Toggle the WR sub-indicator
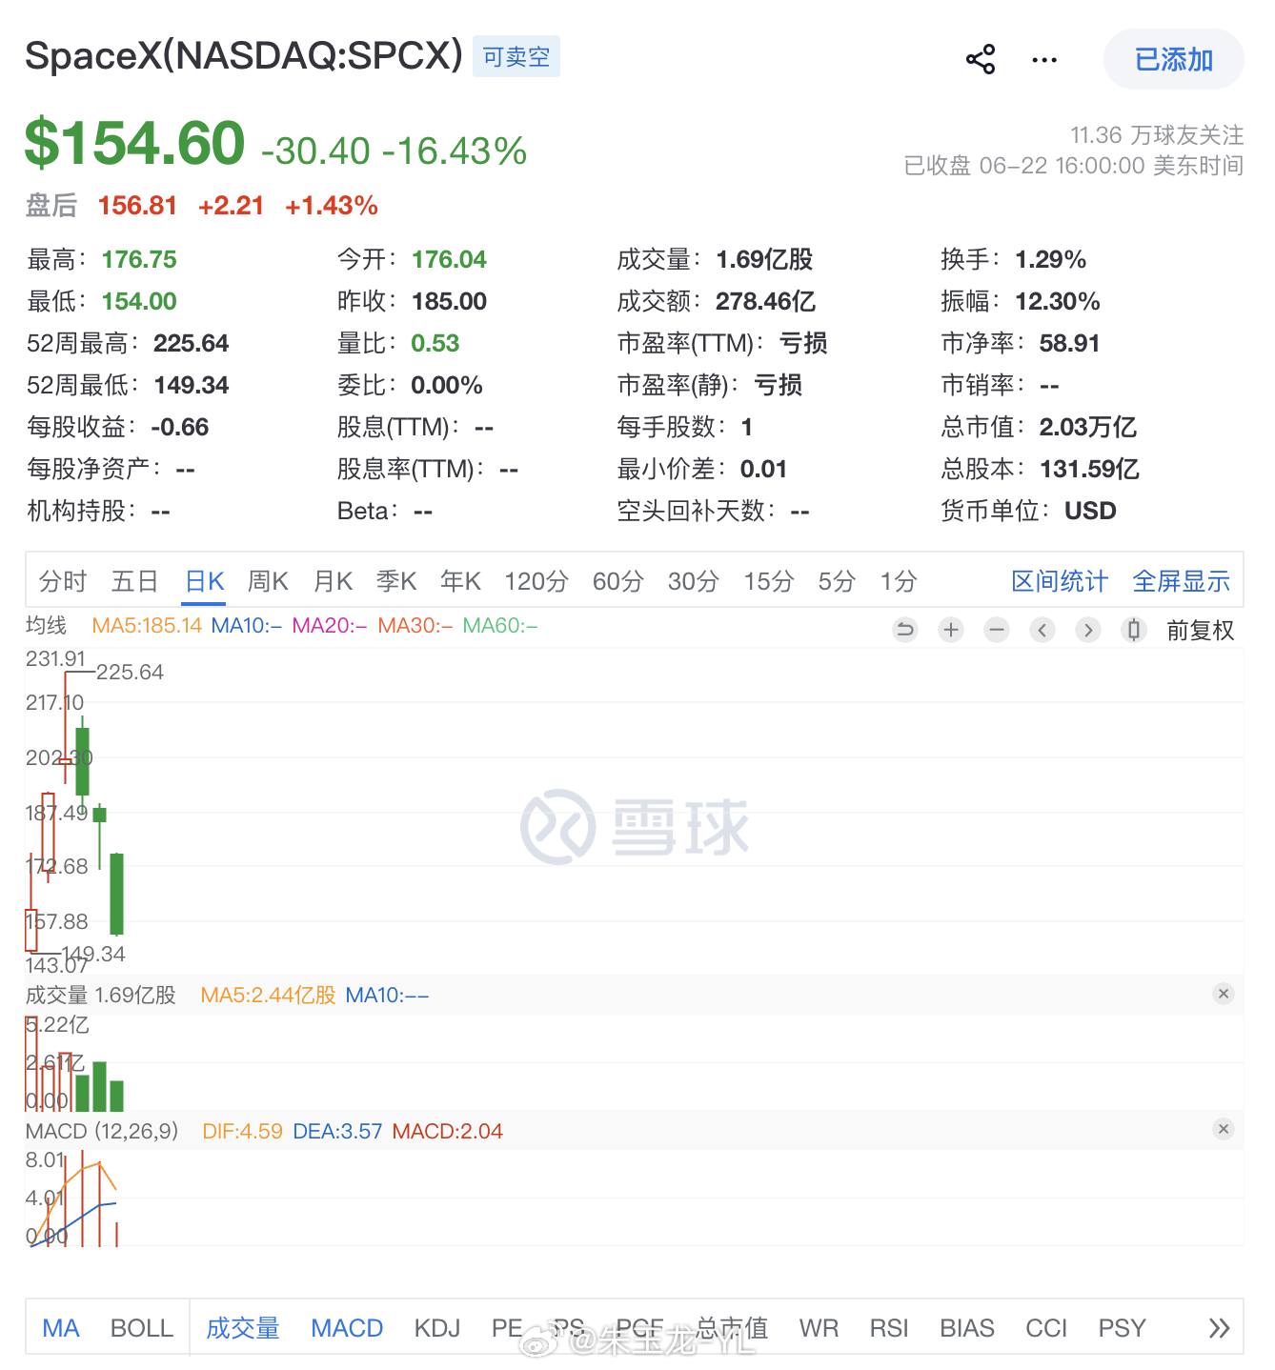This screenshot has width=1275, height=1370. (819, 1328)
